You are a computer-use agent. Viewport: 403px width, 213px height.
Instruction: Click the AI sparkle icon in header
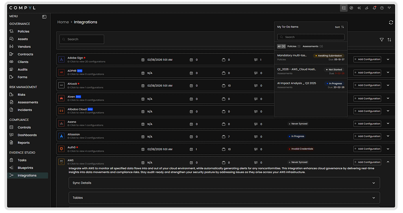359,8
